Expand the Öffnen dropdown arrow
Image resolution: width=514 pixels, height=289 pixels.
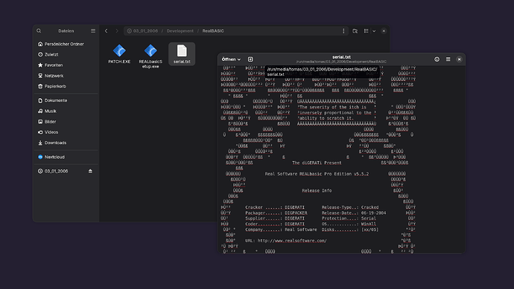click(x=239, y=59)
